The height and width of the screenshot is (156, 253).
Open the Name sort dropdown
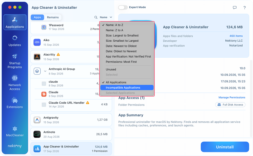[106, 17]
